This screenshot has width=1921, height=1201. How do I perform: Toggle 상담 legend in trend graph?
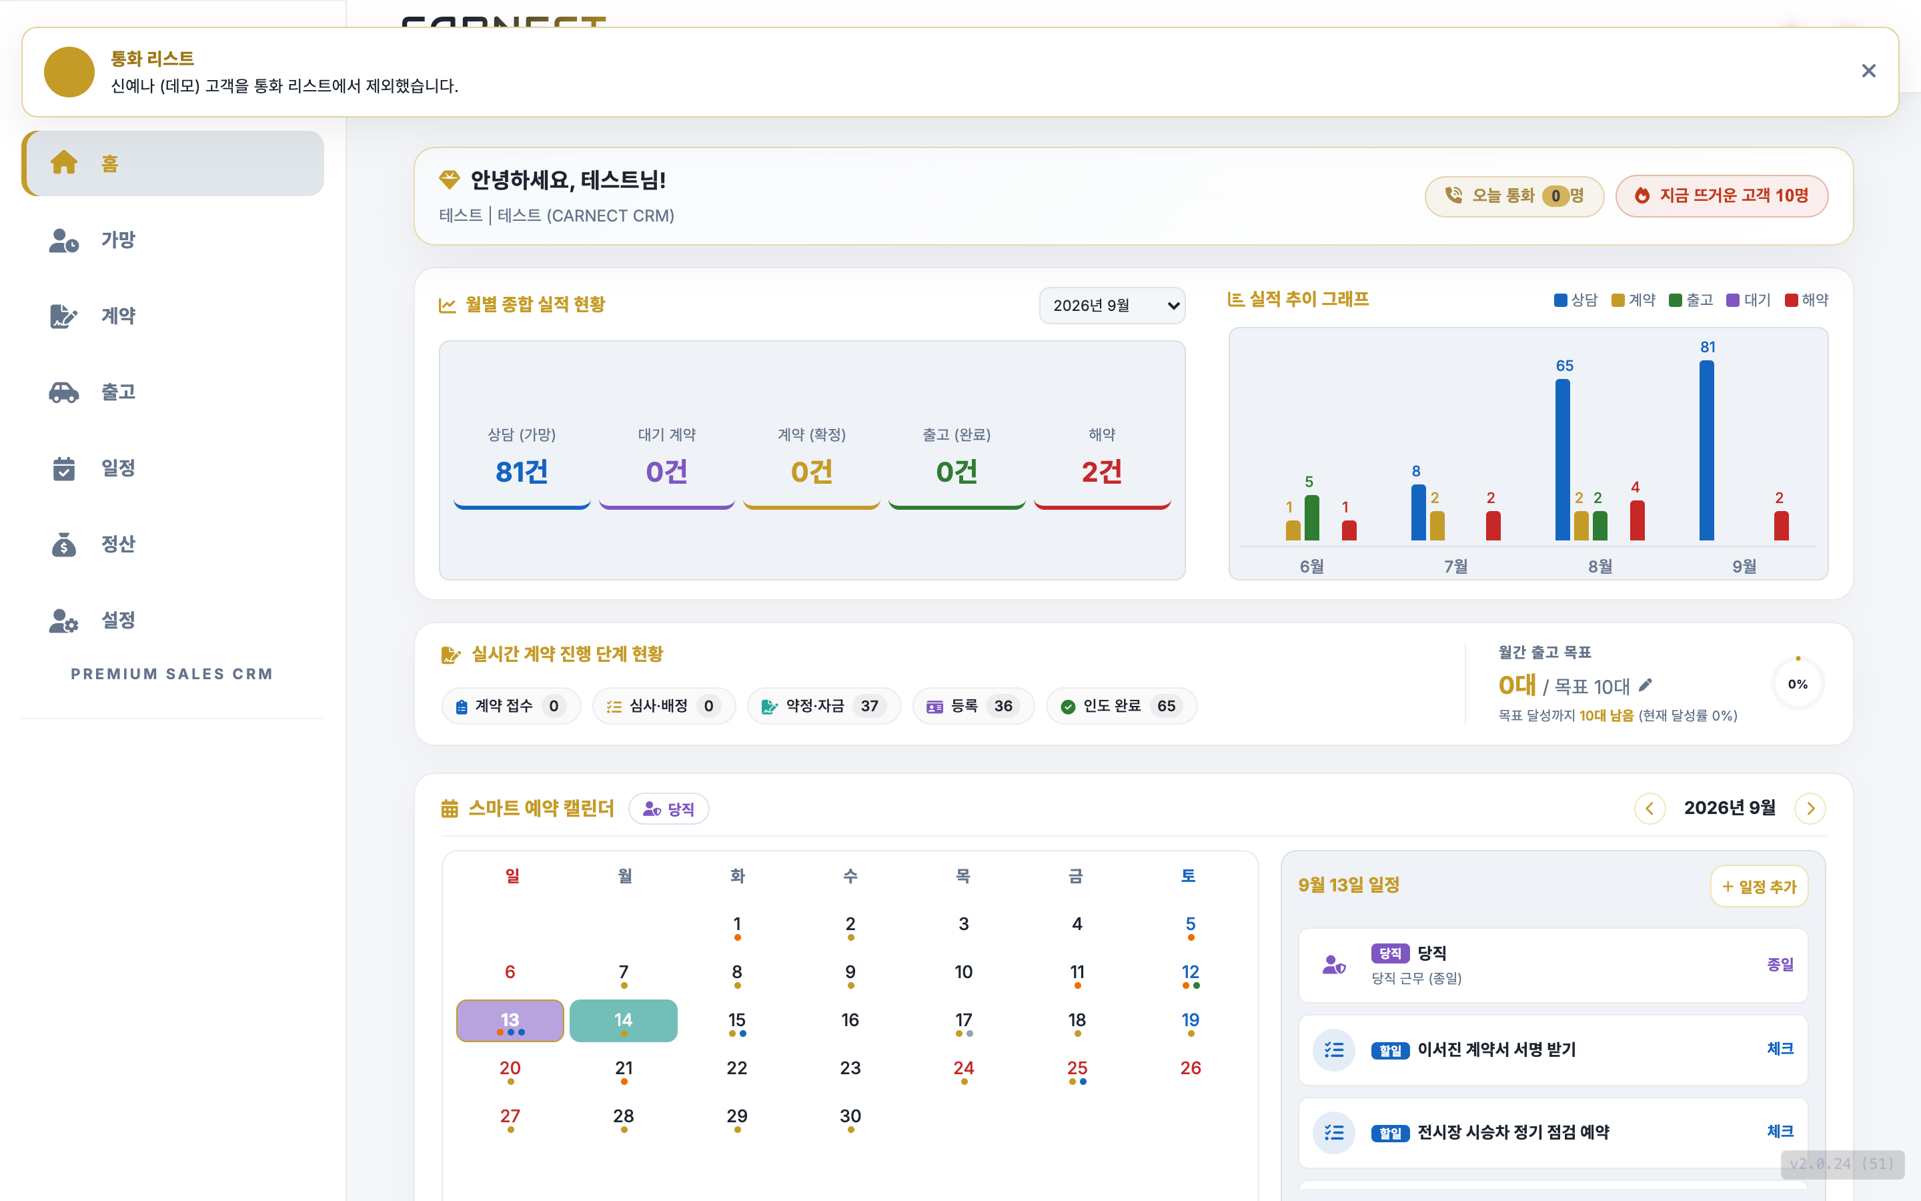1575,300
